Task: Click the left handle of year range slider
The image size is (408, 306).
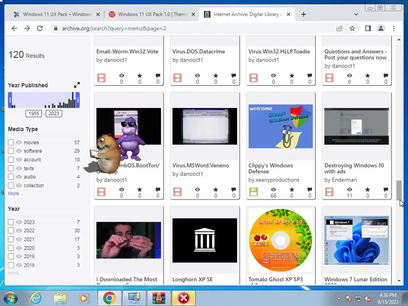Action: click(10, 100)
